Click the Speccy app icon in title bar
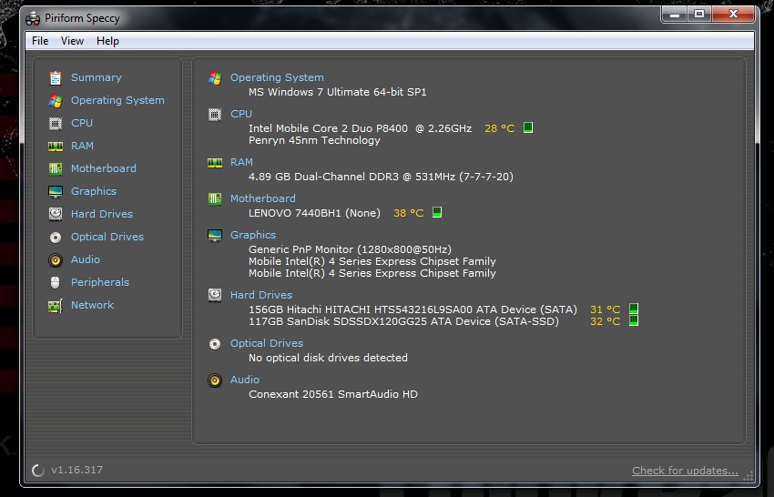 [33, 19]
